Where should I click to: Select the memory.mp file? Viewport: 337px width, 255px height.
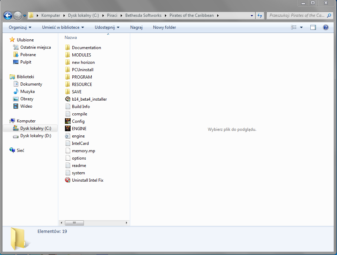tap(80, 150)
